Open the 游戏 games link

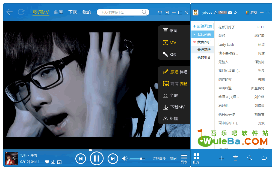251,13
